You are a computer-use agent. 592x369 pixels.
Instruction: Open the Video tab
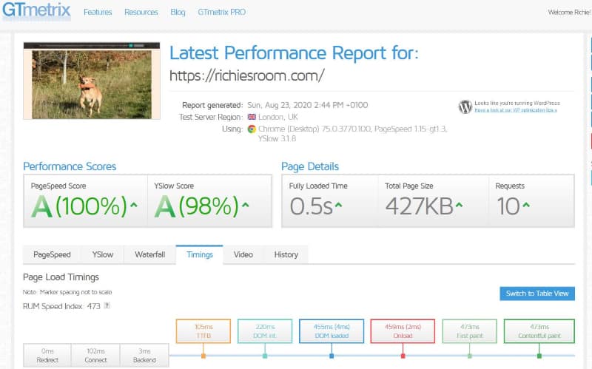pyautogui.click(x=243, y=254)
